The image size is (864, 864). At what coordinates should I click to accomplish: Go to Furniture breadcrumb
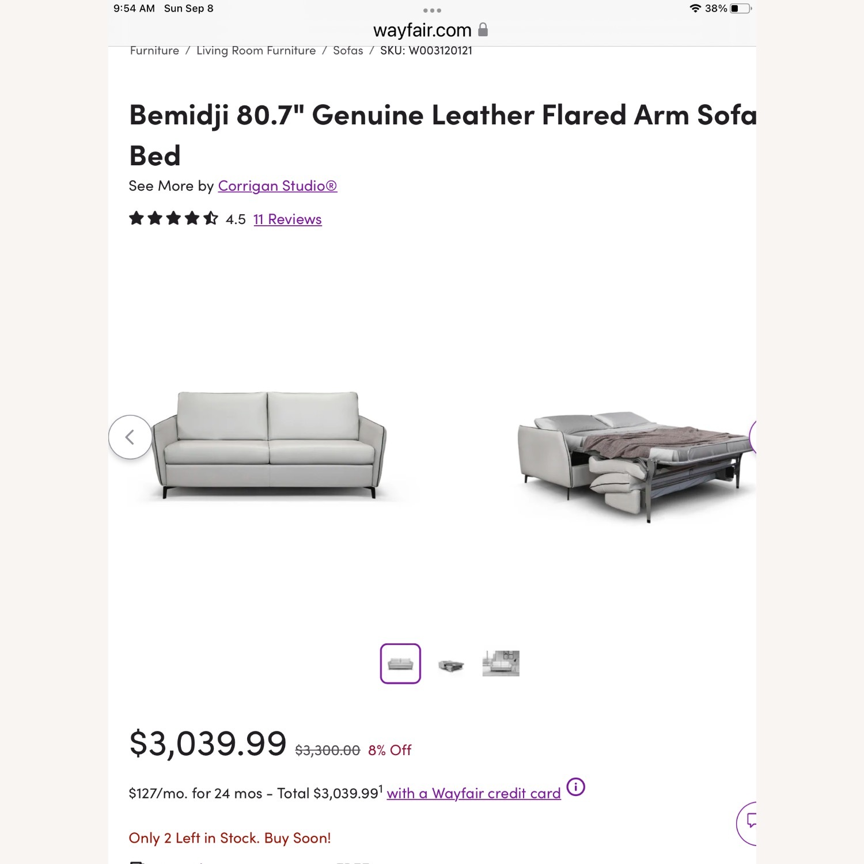pos(153,51)
